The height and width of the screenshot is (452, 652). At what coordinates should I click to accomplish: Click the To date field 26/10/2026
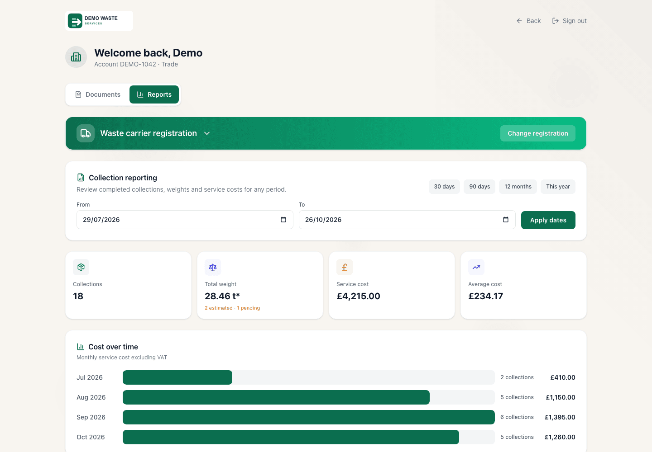coord(407,220)
